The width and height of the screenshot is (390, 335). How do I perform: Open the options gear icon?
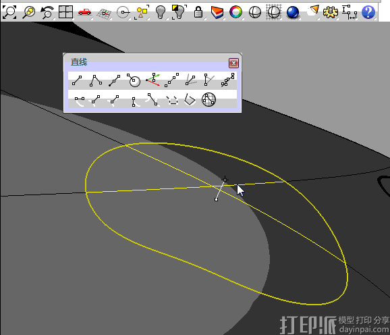pyautogui.click(x=331, y=12)
